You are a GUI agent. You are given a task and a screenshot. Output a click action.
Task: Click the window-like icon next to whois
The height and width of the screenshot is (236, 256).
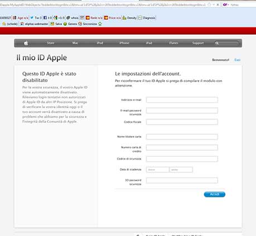coord(82,18)
